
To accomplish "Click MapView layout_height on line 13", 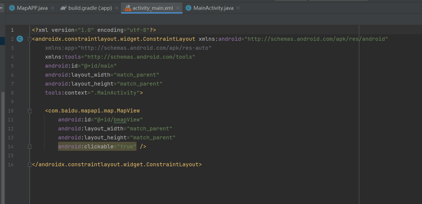I will click(117, 137).
